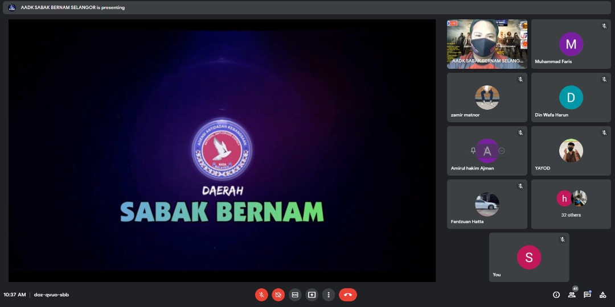615x307 pixels.
Task: Click YAYOD profile picture avatar
Action: pos(571,150)
